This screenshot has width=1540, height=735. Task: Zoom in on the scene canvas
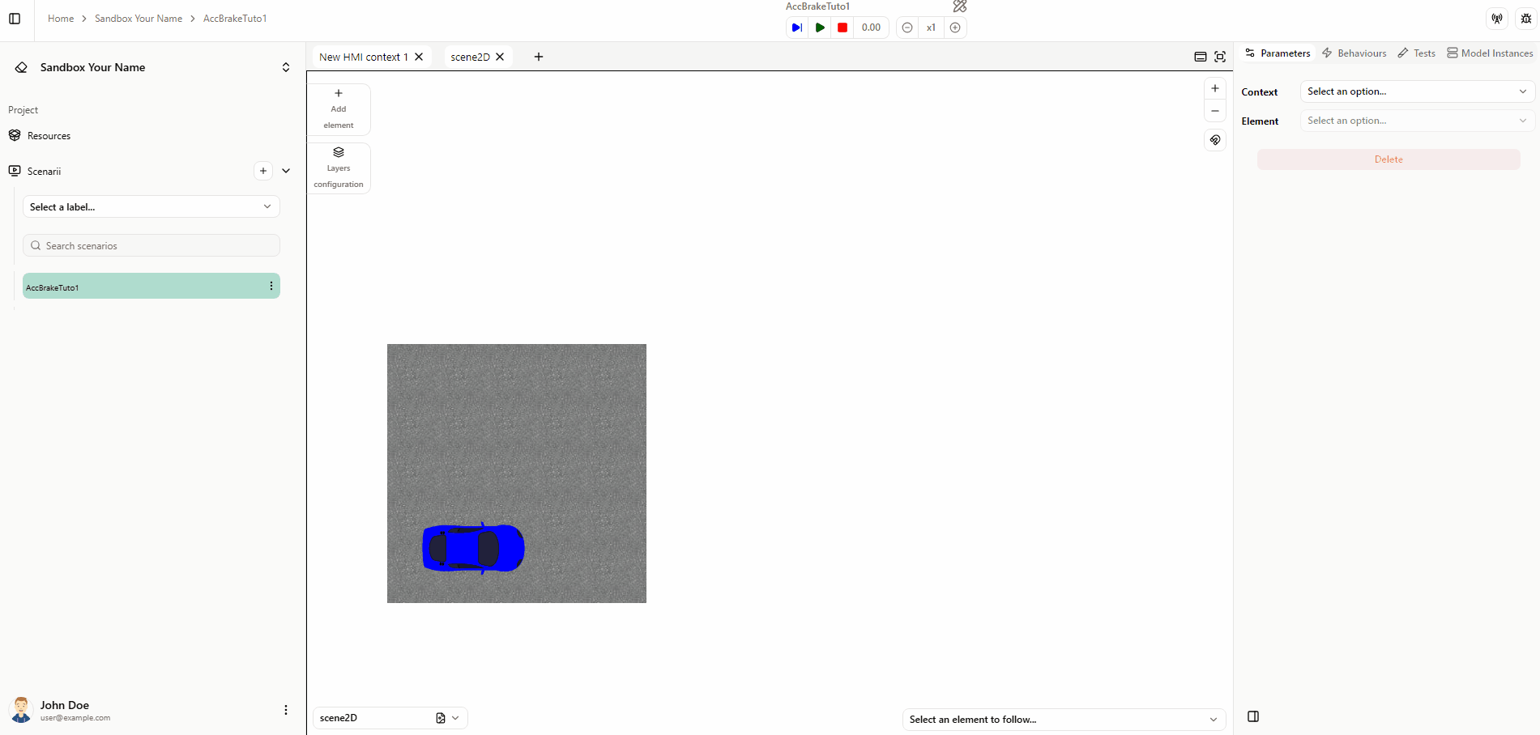pyautogui.click(x=1215, y=88)
